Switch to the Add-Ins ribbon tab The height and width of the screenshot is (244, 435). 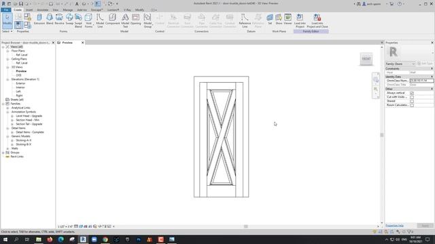[82, 9]
